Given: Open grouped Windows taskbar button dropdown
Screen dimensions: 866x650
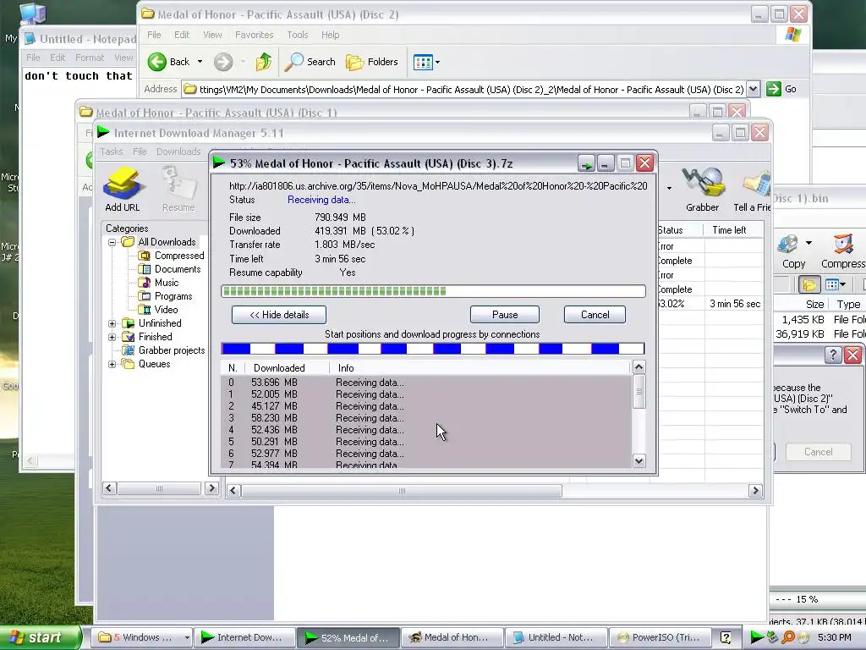Looking at the screenshot, I should point(187,638).
